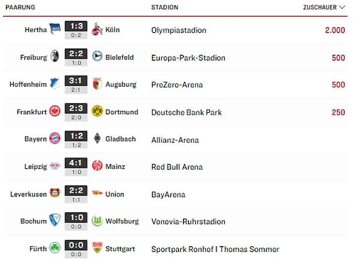
Task: Select the VfL Wolfsburg logo
Action: 97,221
